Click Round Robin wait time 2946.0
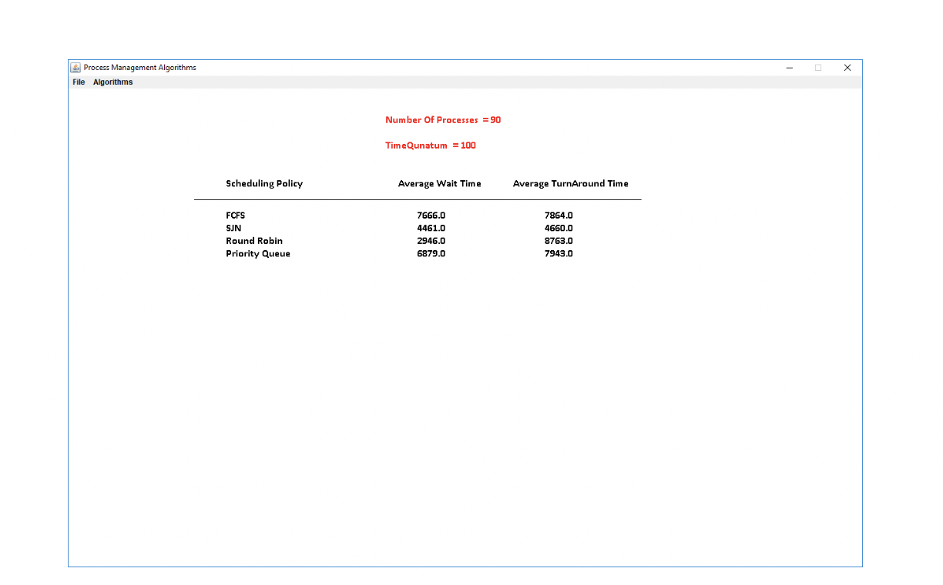Screen dimensions: 943x585 tap(431, 241)
